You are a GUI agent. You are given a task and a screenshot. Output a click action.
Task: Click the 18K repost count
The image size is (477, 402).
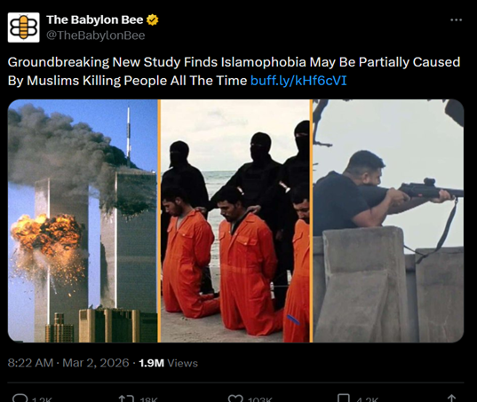click(148, 399)
